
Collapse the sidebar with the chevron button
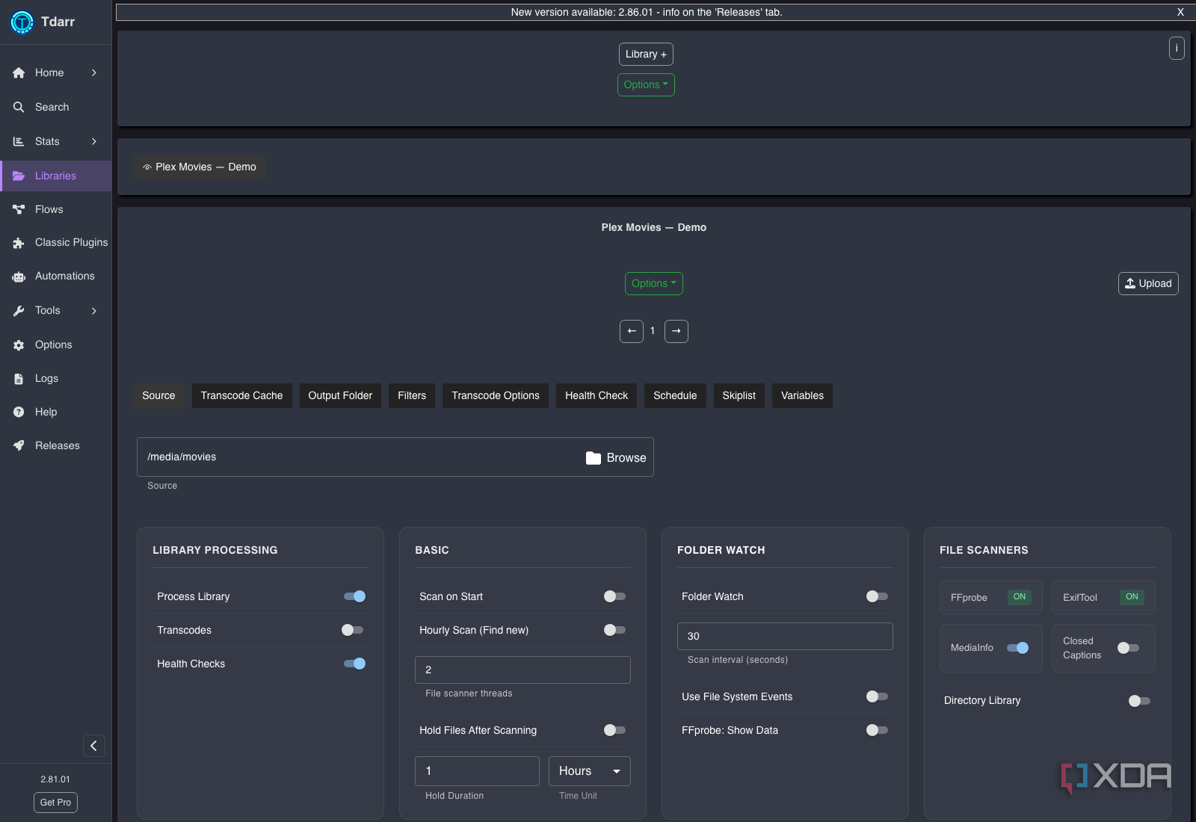(93, 746)
